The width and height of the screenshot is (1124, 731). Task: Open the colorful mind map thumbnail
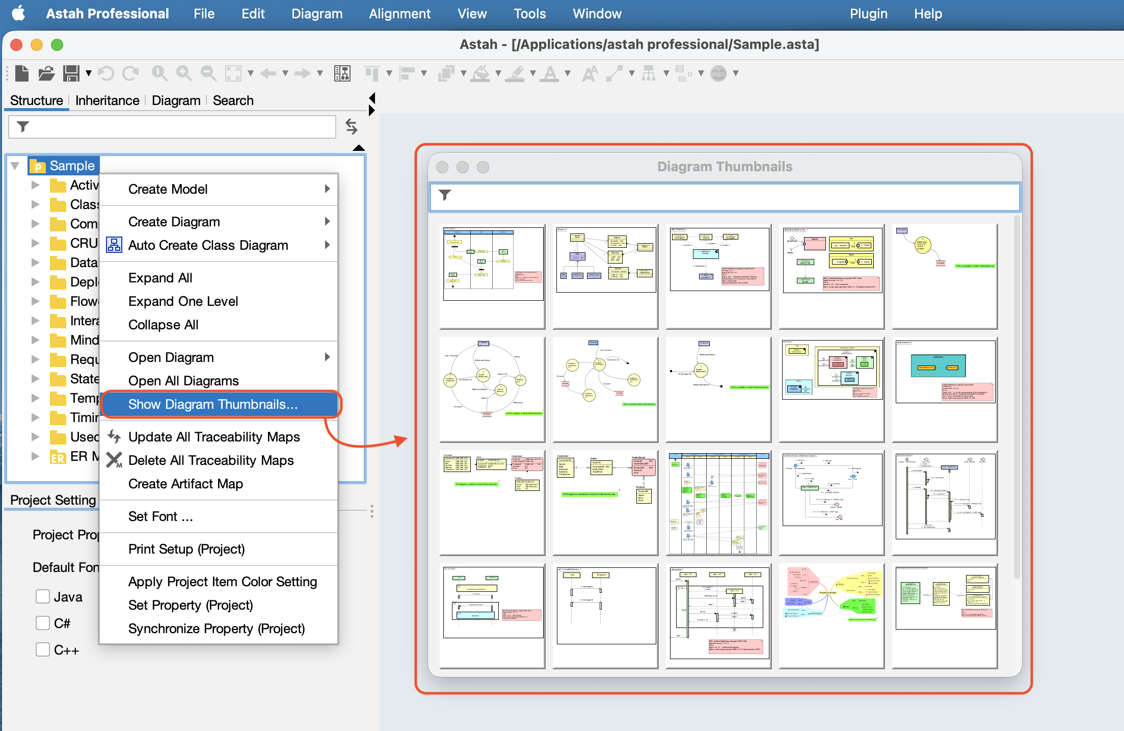click(x=832, y=615)
